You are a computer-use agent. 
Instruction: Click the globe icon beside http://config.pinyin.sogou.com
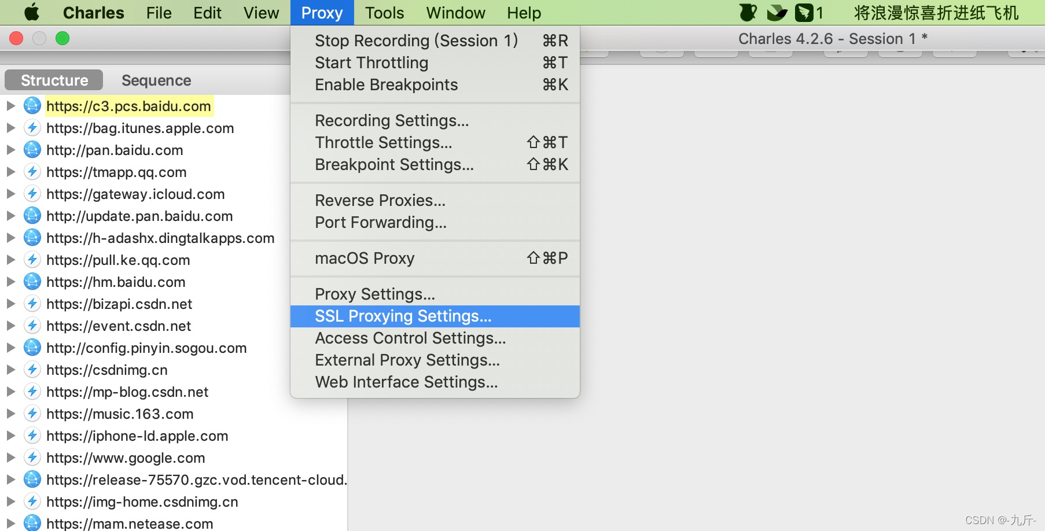click(x=32, y=348)
